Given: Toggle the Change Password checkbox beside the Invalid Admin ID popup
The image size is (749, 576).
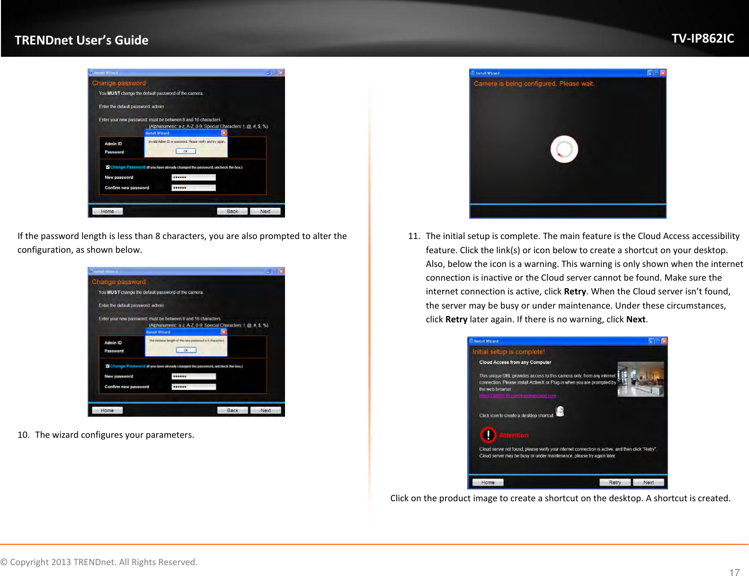Looking at the screenshot, I should coord(107,167).
